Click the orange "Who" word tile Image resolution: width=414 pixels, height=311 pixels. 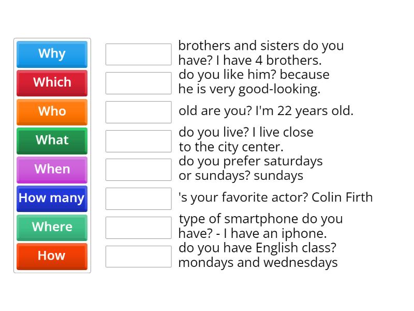click(x=52, y=112)
